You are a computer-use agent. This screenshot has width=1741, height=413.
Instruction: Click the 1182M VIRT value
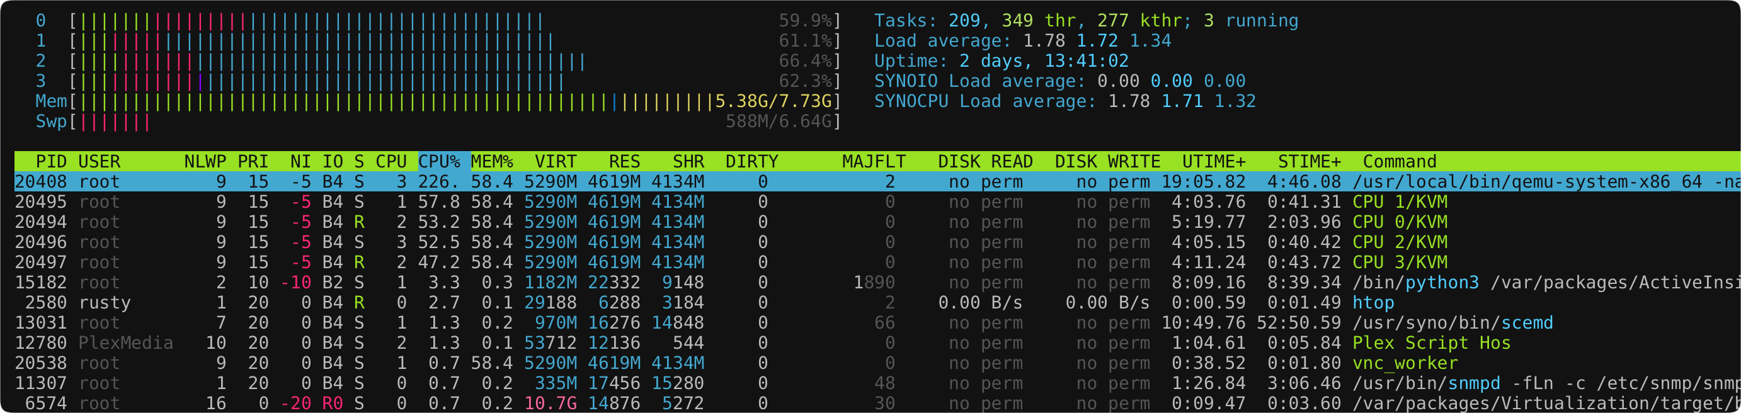click(x=550, y=283)
